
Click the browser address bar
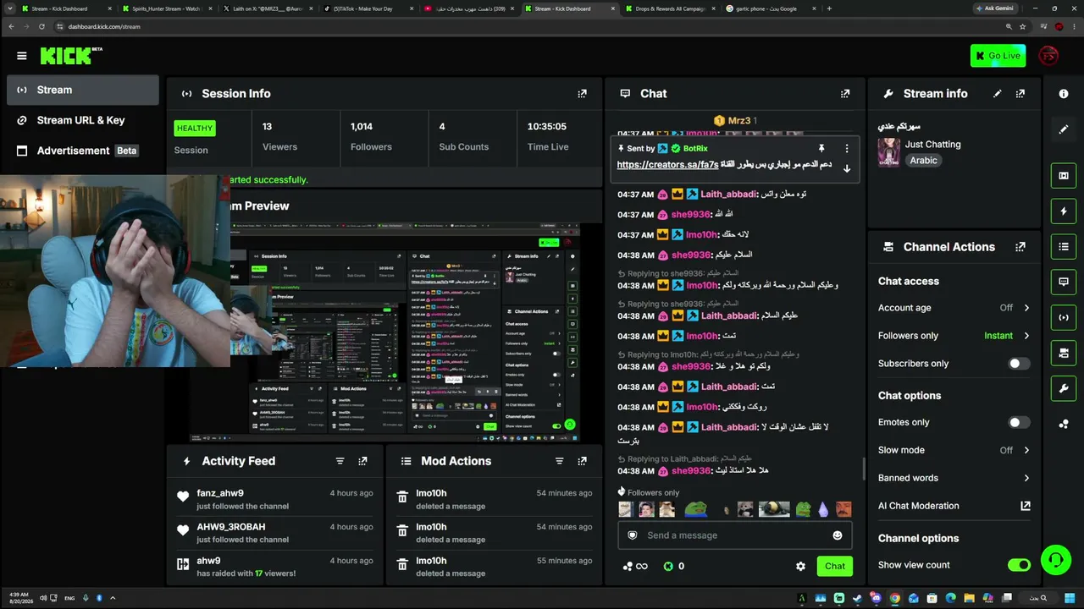click(525, 26)
